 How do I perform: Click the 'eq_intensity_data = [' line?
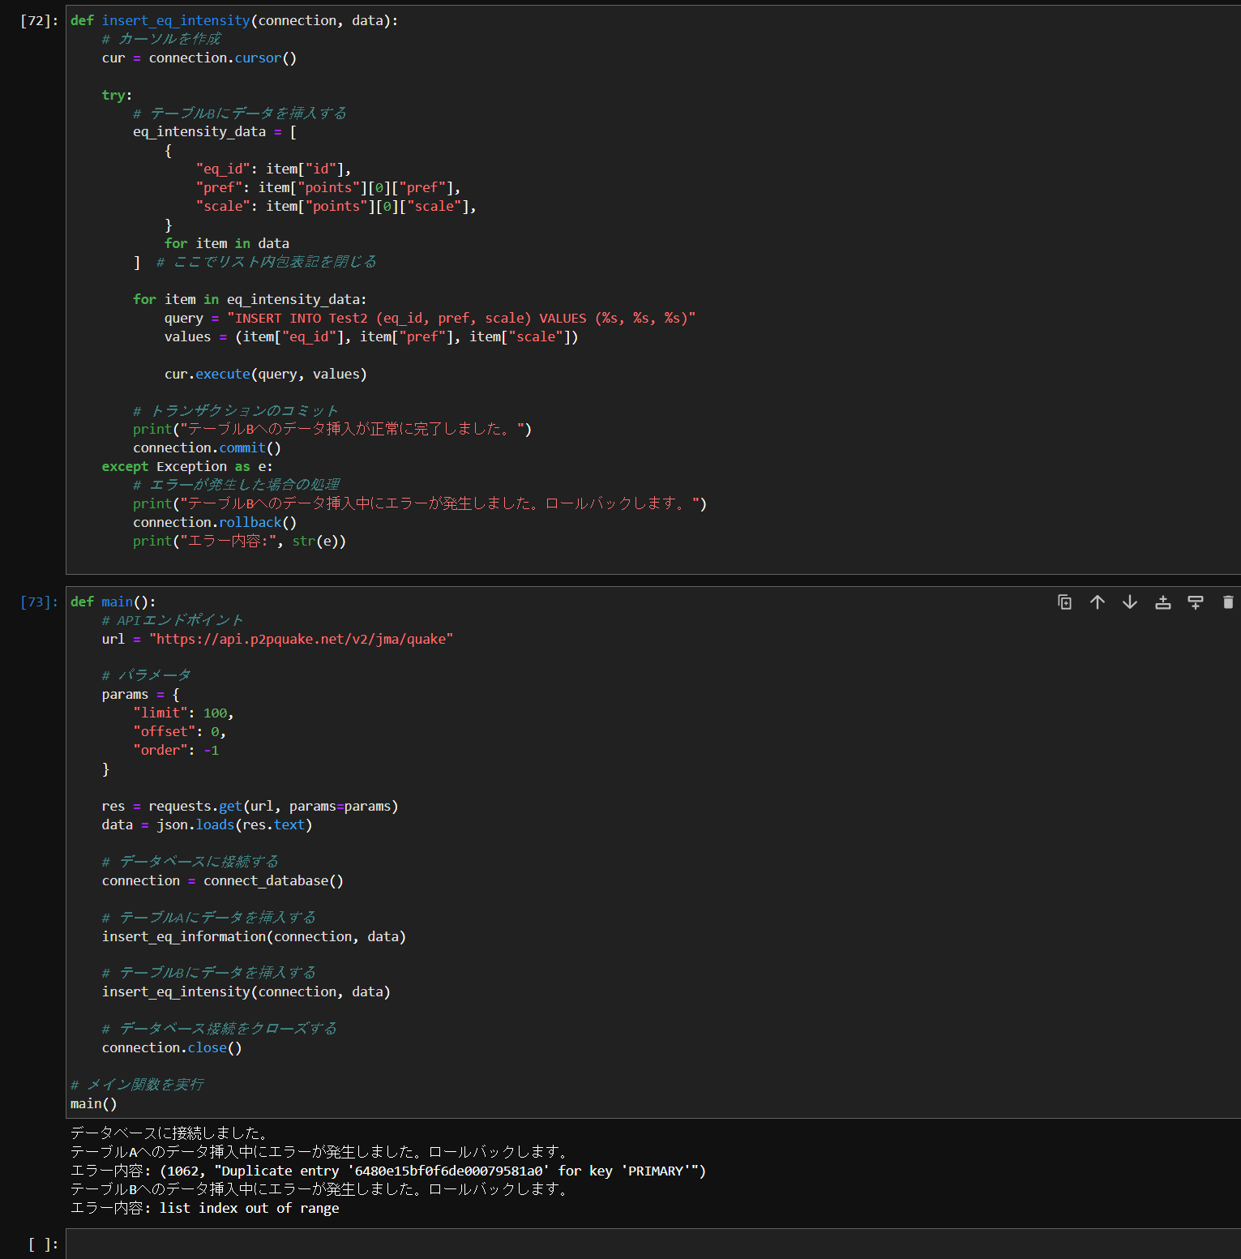pyautogui.click(x=215, y=131)
